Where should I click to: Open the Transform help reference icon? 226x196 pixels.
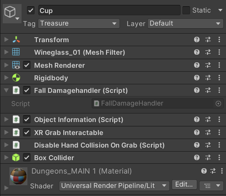click(x=197, y=39)
